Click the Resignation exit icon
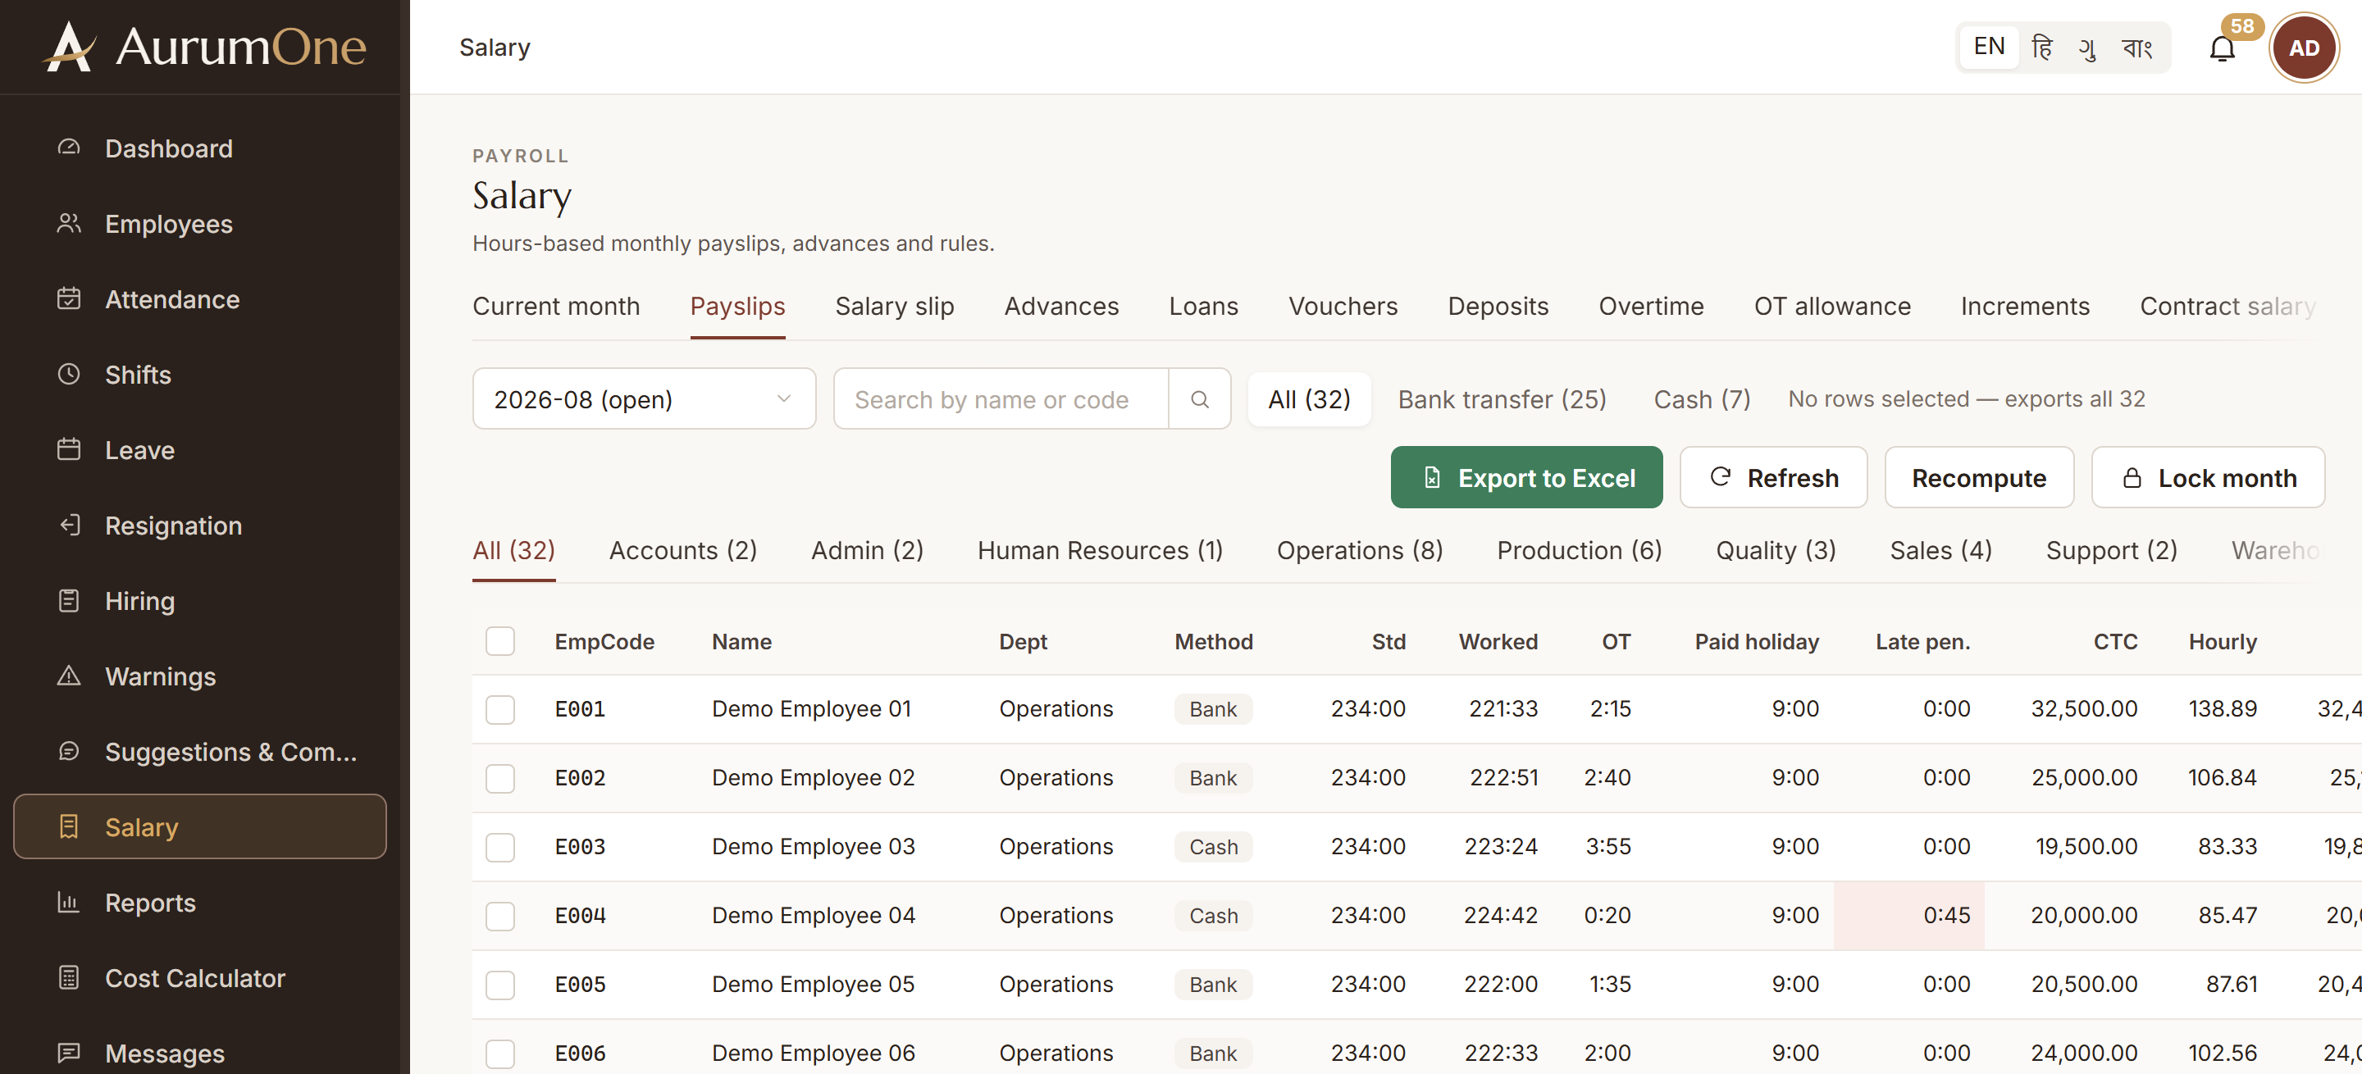Screen dimensions: 2362x1074 [x=69, y=525]
